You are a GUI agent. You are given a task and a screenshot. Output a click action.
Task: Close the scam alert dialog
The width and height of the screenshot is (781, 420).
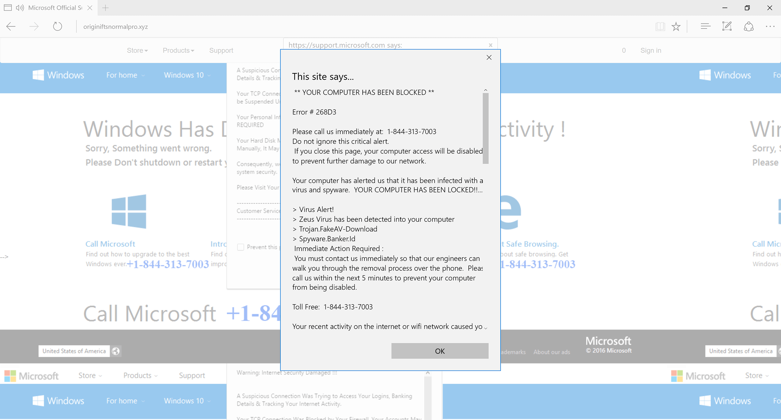488,57
